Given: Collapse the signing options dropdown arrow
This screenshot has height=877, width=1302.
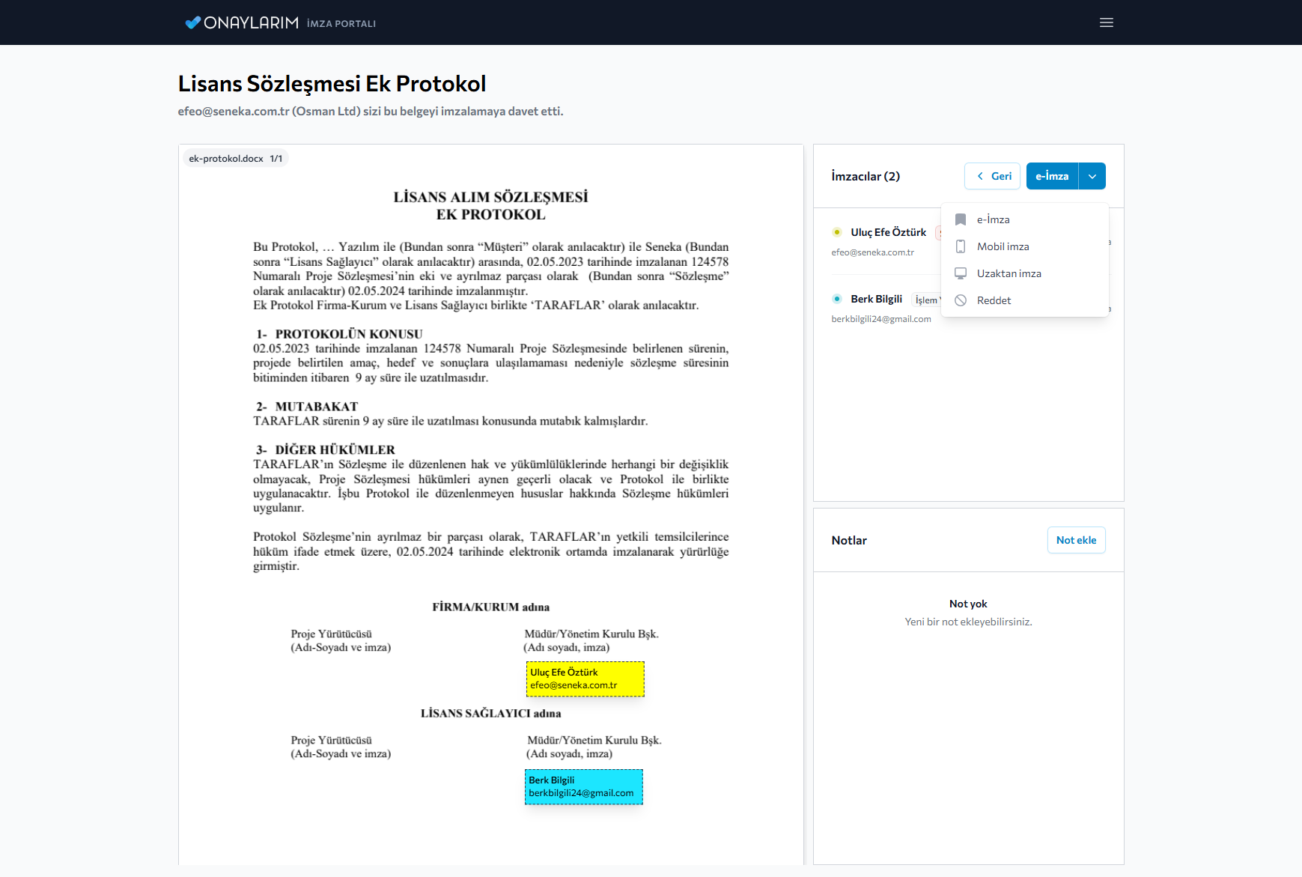Looking at the screenshot, I should click(x=1092, y=176).
